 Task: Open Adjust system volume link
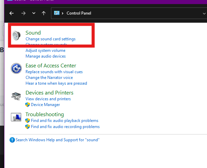pyautogui.click(x=46, y=50)
